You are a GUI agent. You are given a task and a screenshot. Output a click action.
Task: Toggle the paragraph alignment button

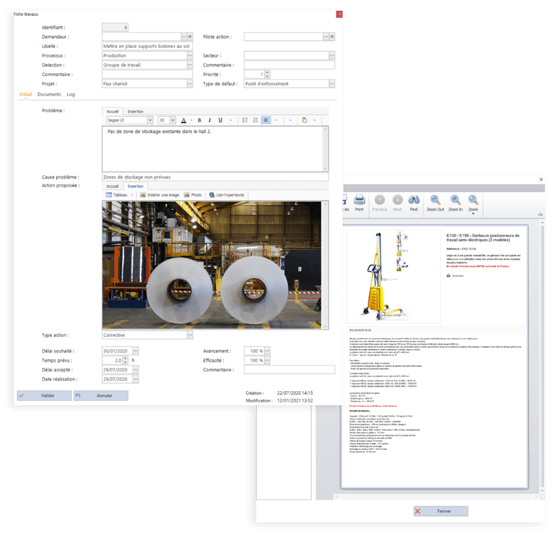266,120
